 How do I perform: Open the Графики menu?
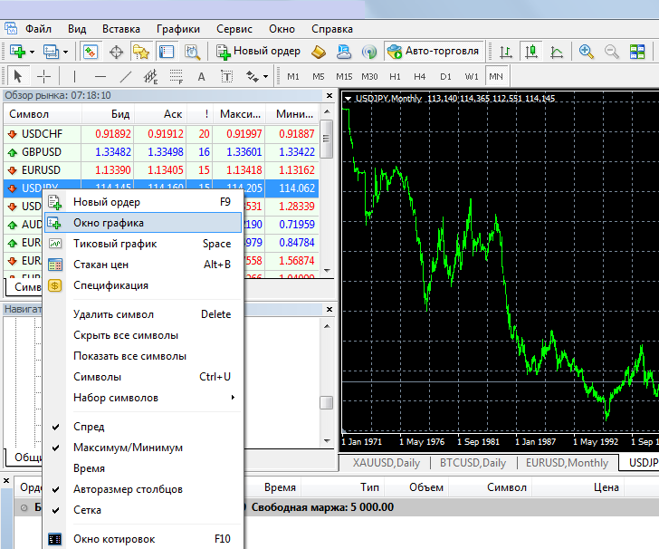click(x=177, y=29)
